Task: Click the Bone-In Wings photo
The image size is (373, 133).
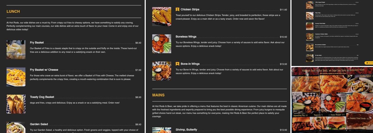Action: pos(162,71)
